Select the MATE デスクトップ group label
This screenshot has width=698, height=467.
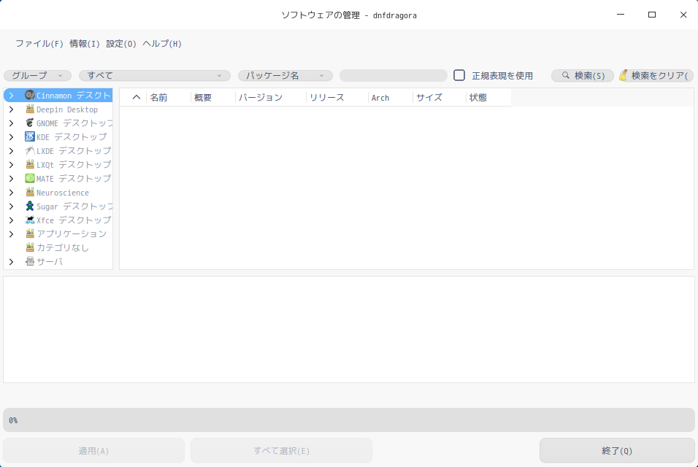click(x=74, y=178)
